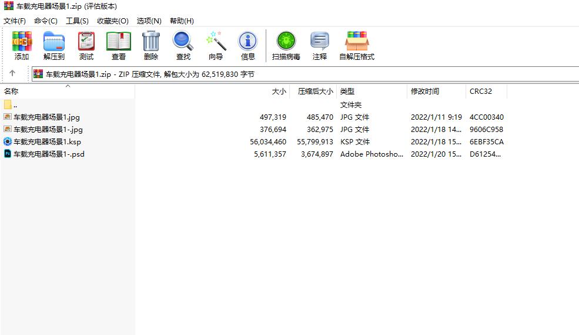Image resolution: width=579 pixels, height=335 pixels.
Task: Click the 自解压格式 SFX icon
Action: (357, 46)
